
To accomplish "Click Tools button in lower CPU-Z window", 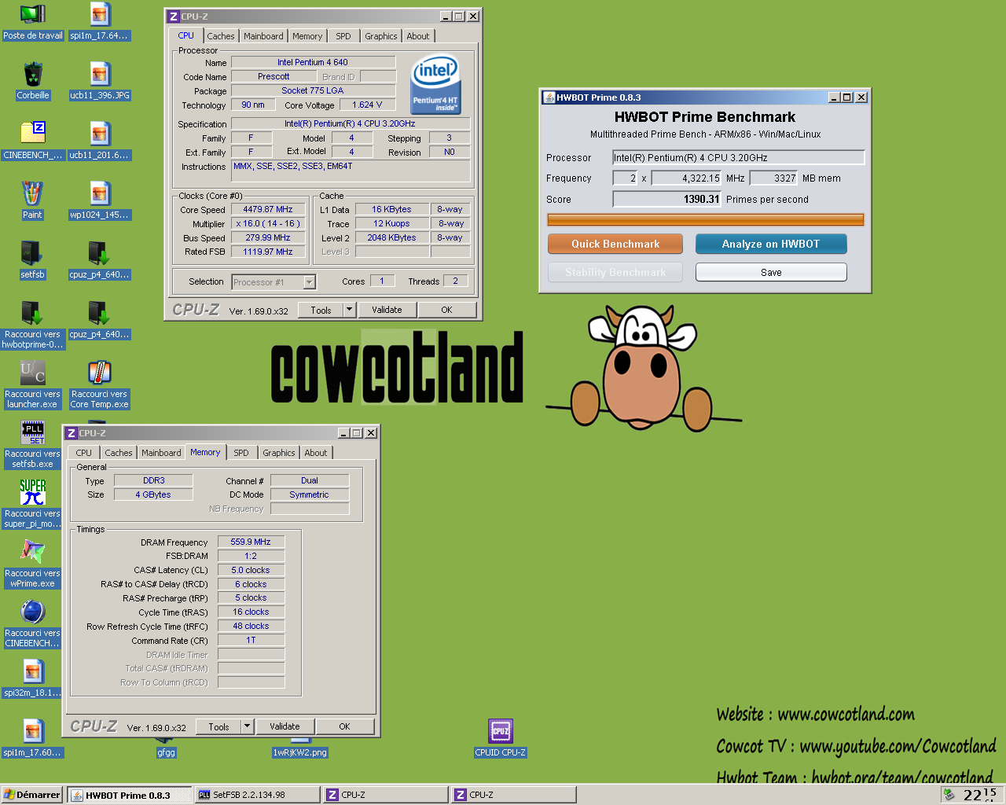I will click(x=219, y=726).
